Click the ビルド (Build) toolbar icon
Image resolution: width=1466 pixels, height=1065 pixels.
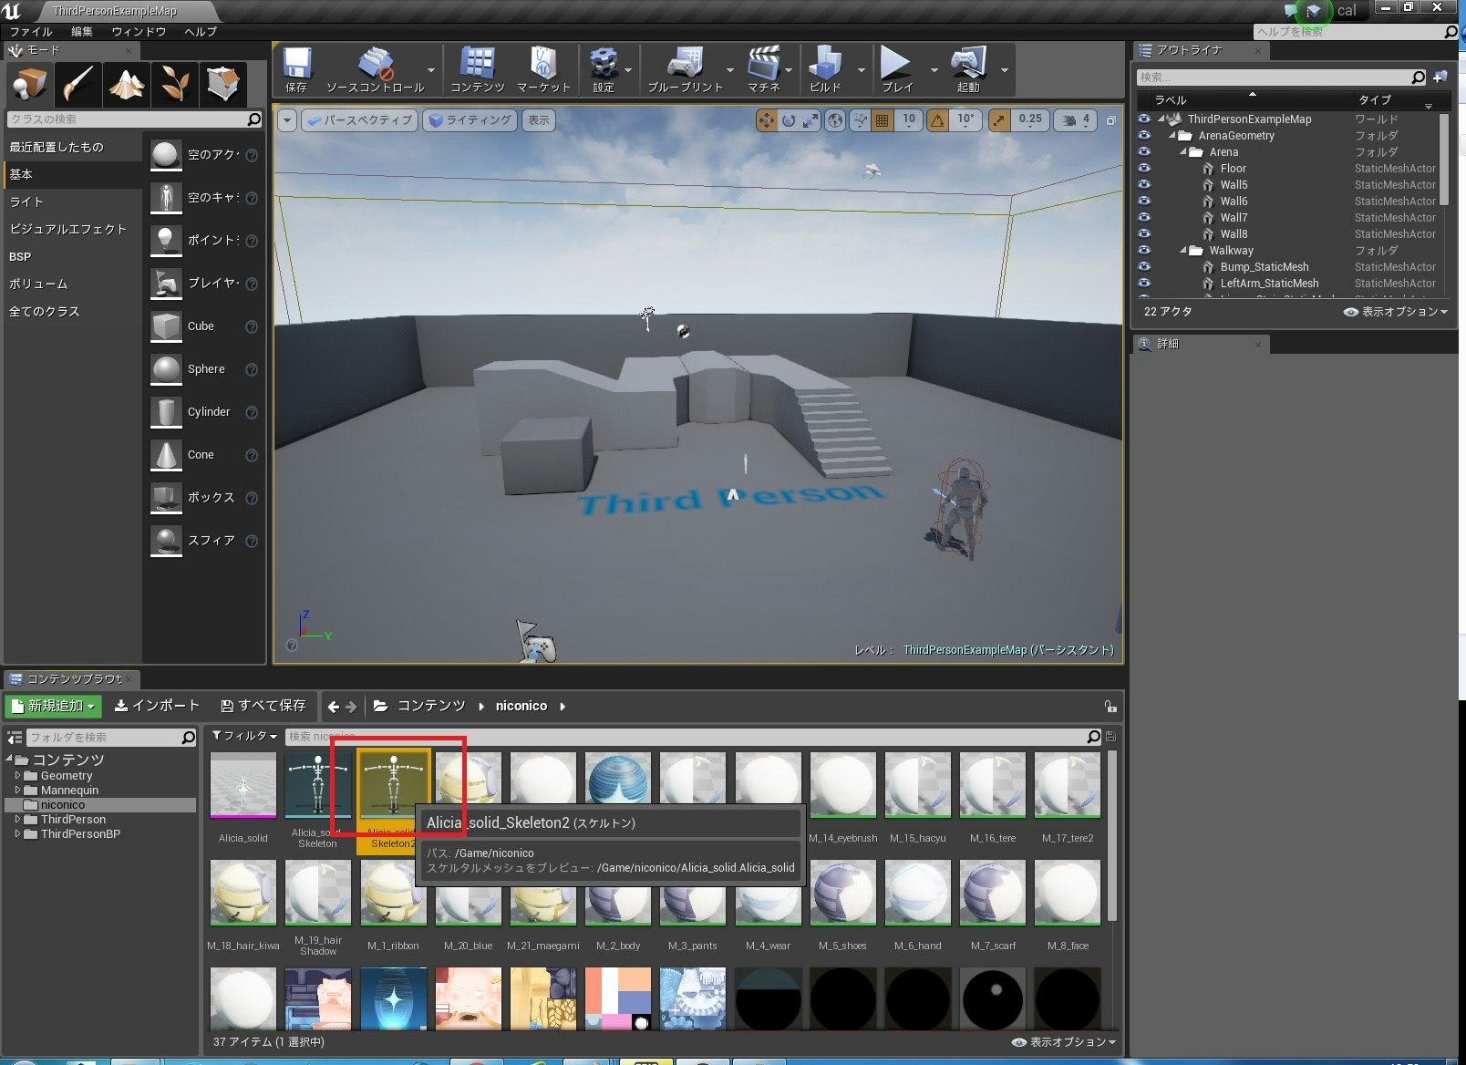[x=825, y=69]
